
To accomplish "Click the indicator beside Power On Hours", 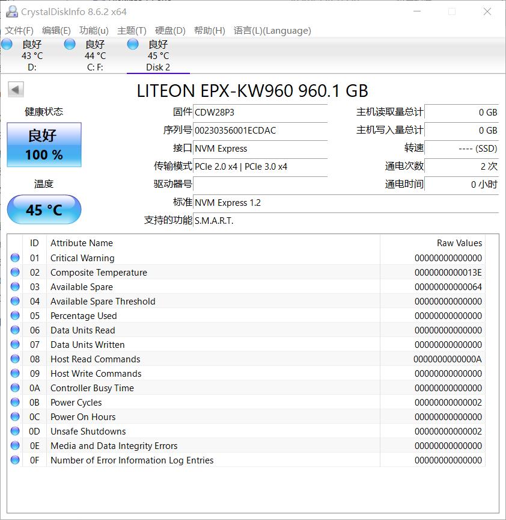I will point(14,416).
